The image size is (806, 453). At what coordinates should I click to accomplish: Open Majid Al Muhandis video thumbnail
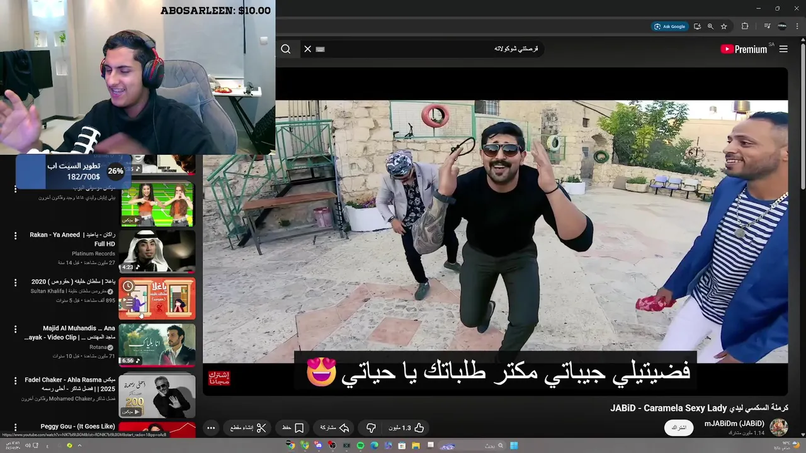click(157, 345)
